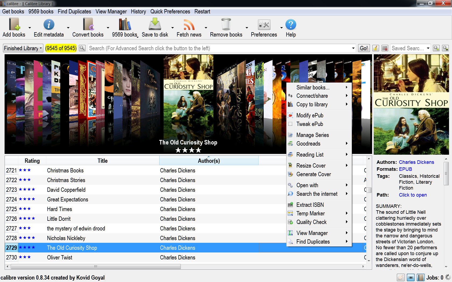Click Generate Cover menu entry
This screenshot has width=452, height=282.
(319, 174)
